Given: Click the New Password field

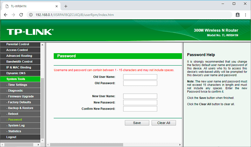Looking at the screenshot, I should 140,102.
